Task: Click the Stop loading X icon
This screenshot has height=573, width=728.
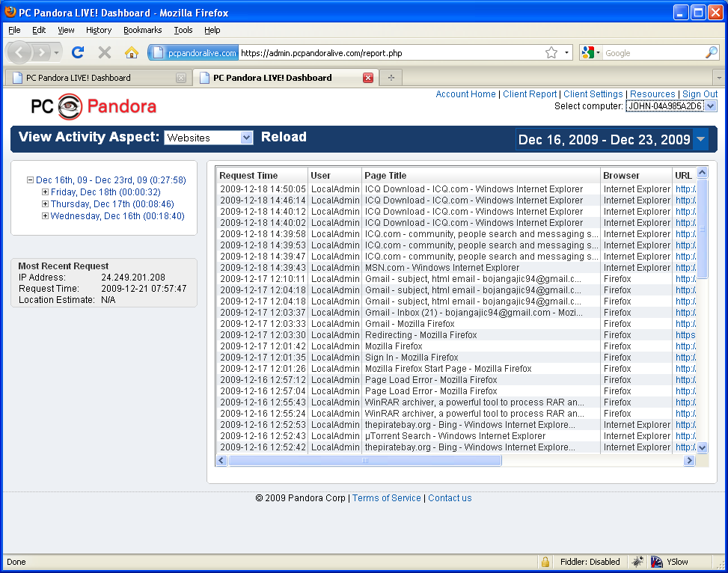Action: click(105, 52)
